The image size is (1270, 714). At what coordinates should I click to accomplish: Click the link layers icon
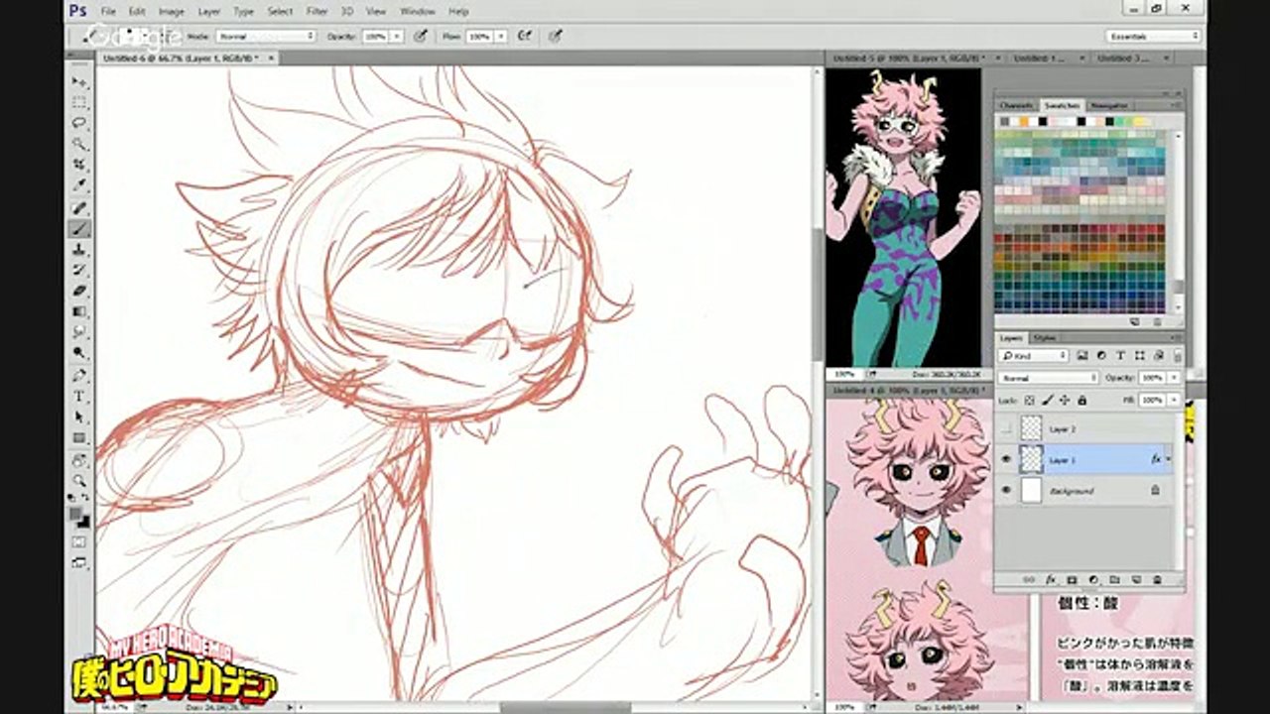[1028, 579]
